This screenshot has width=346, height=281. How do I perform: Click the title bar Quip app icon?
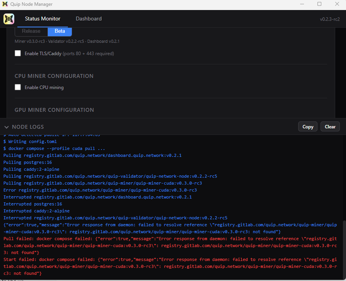pos(5,4)
